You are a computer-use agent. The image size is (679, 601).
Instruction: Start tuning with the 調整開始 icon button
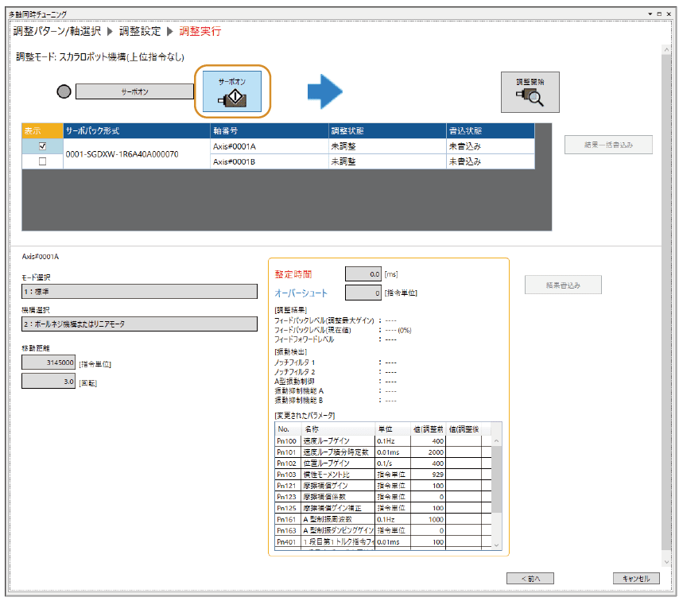click(x=530, y=91)
